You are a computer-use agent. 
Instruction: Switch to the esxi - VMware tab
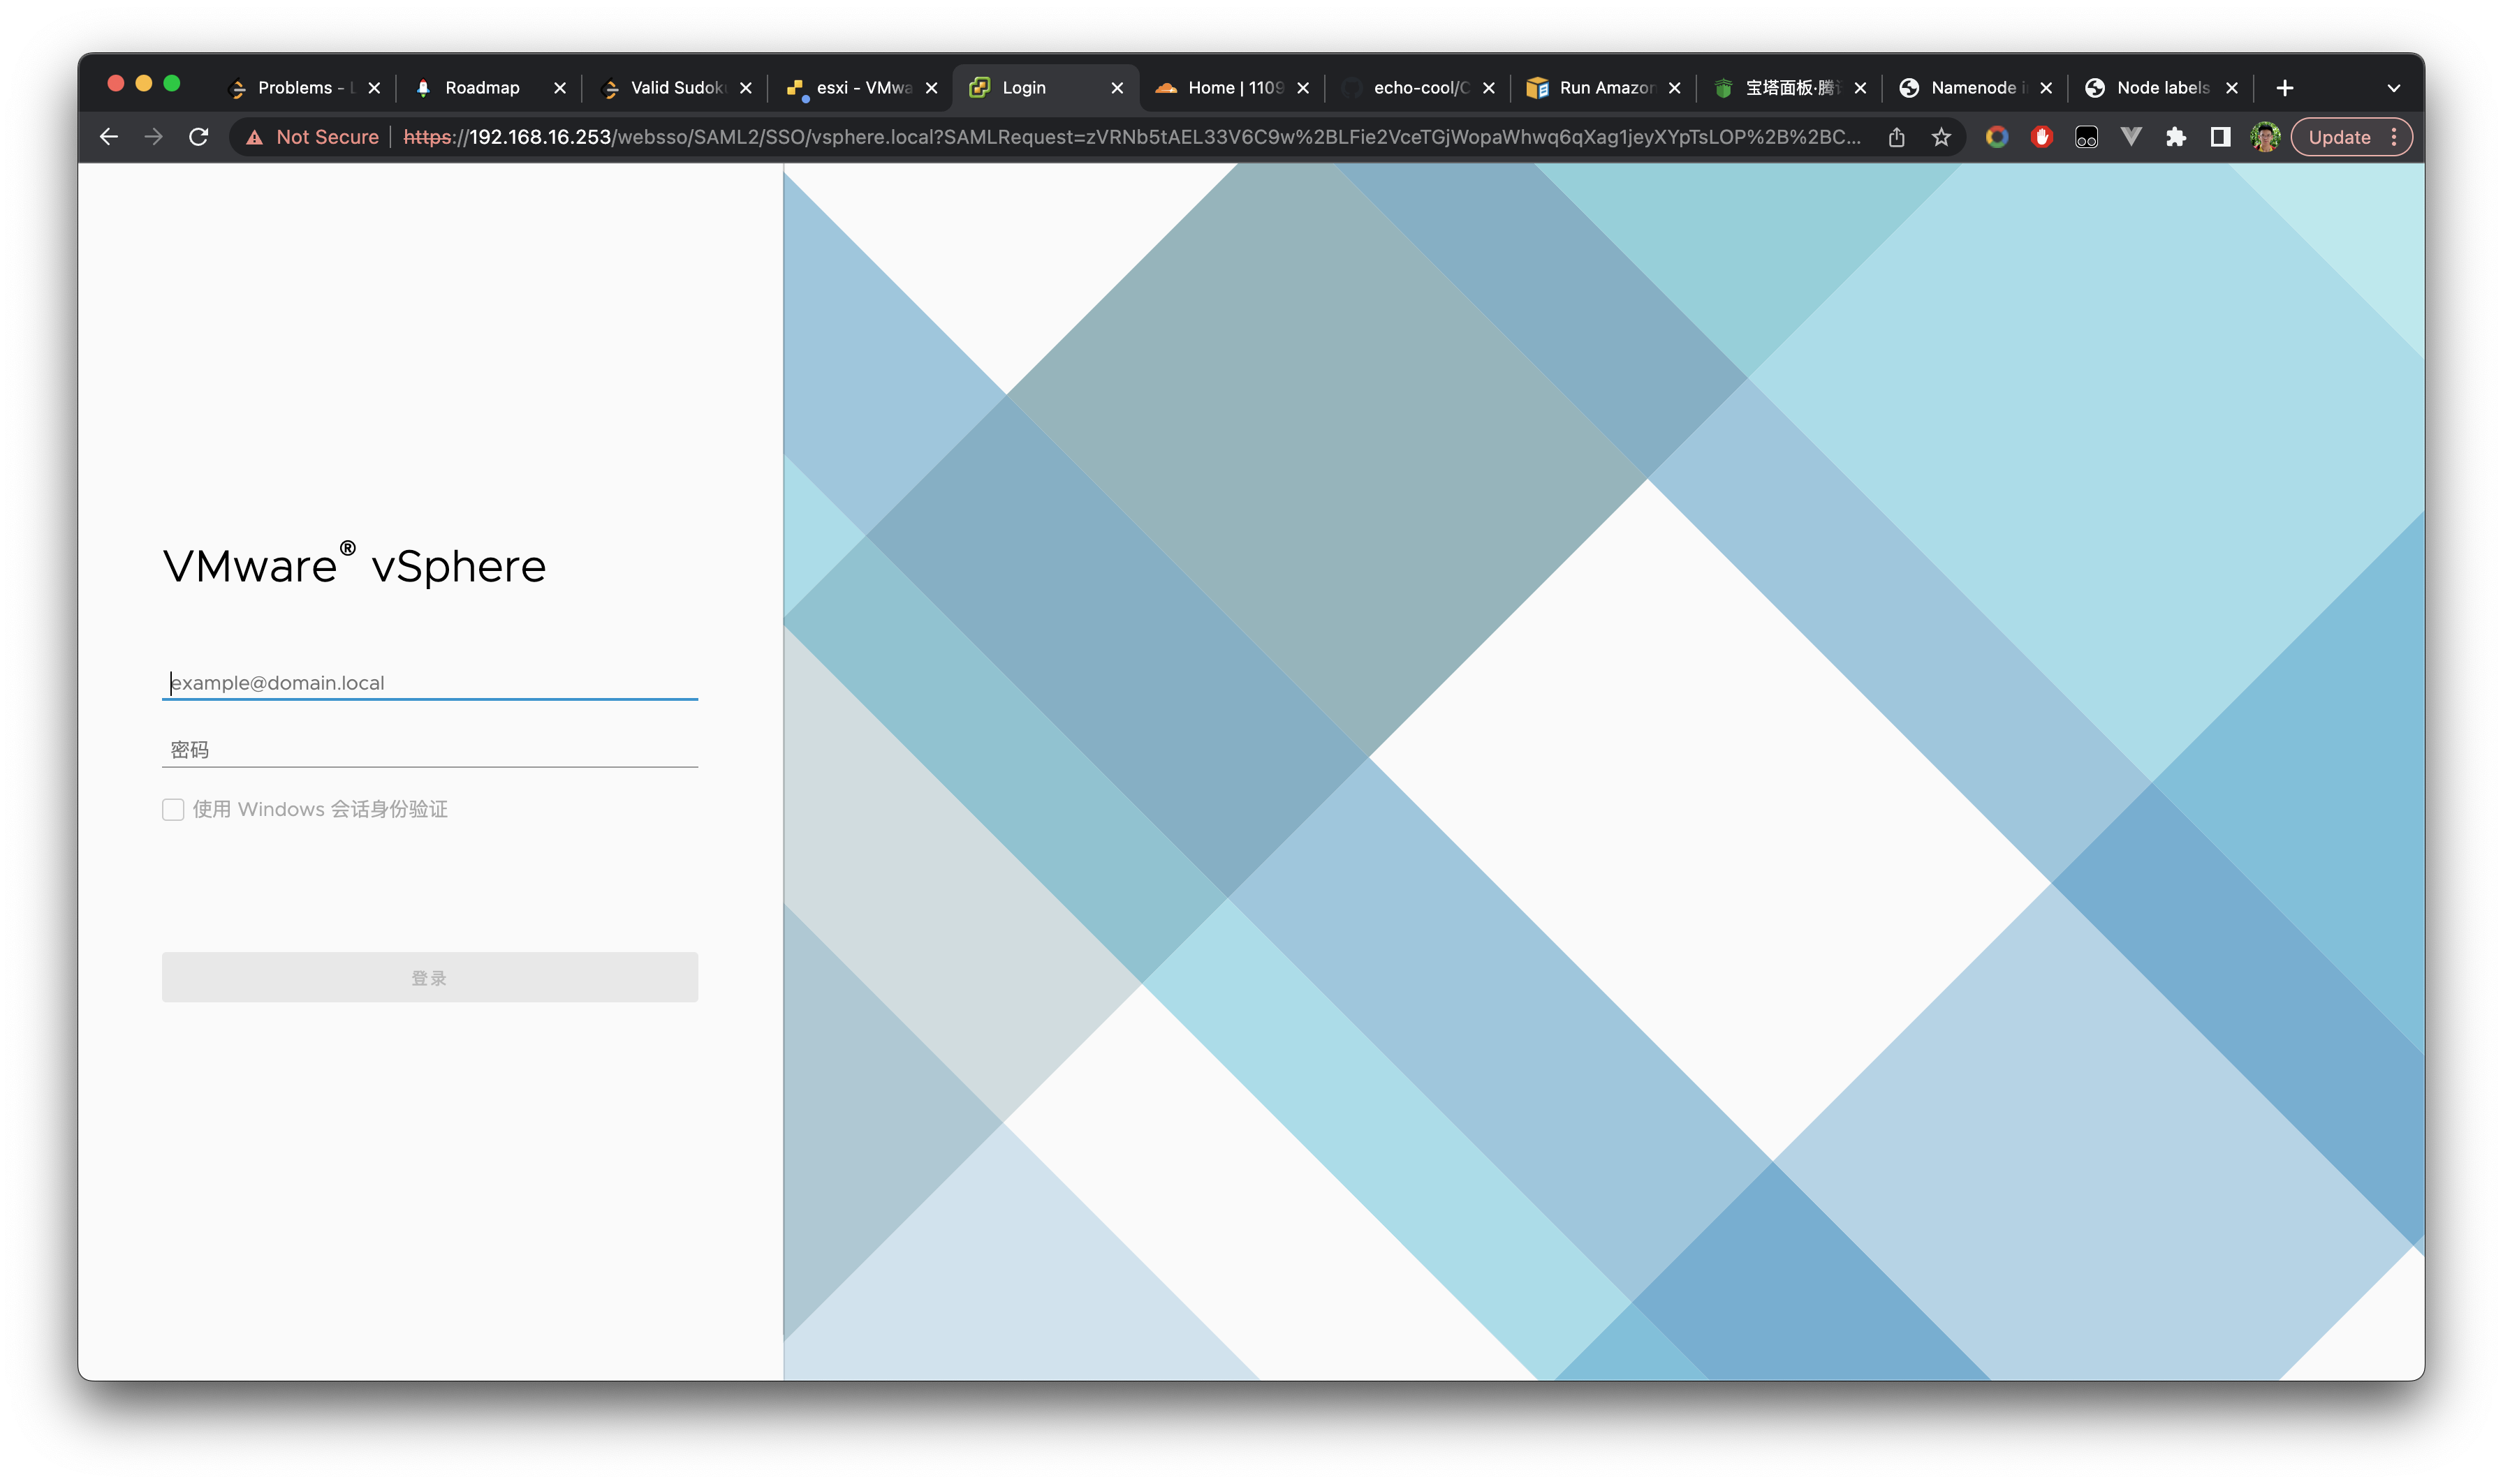(861, 88)
